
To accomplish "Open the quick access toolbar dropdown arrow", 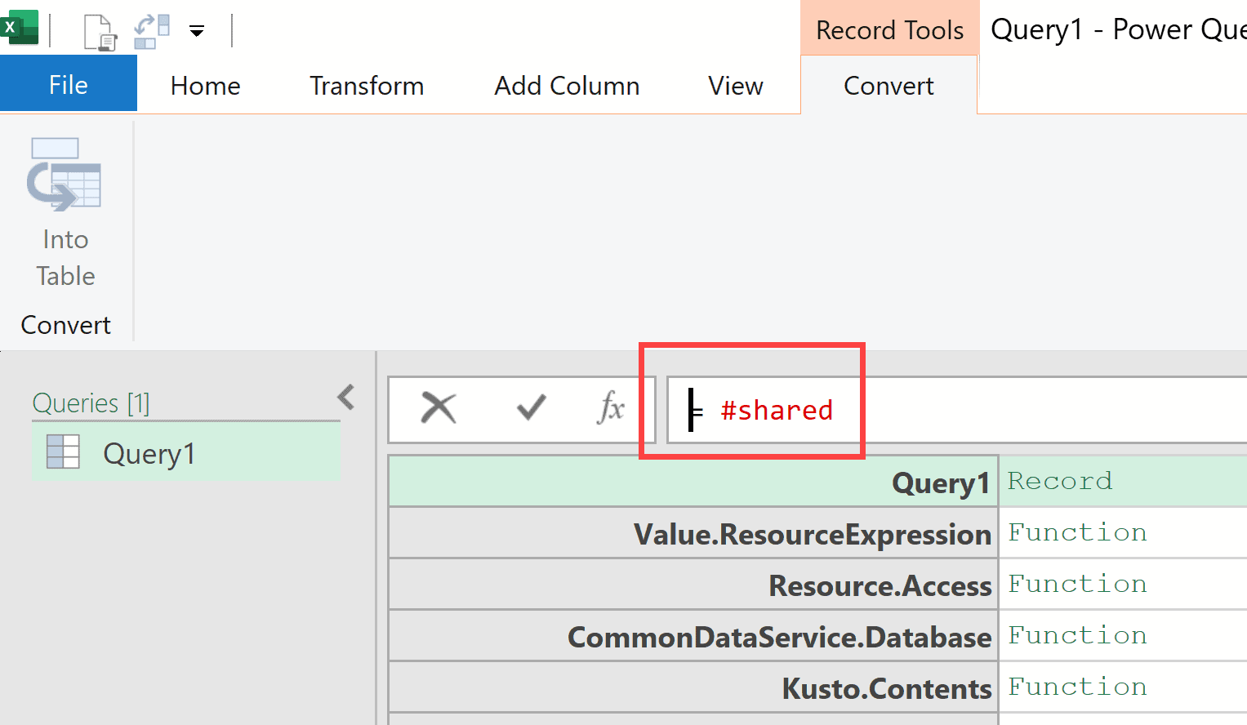I will pyautogui.click(x=197, y=32).
